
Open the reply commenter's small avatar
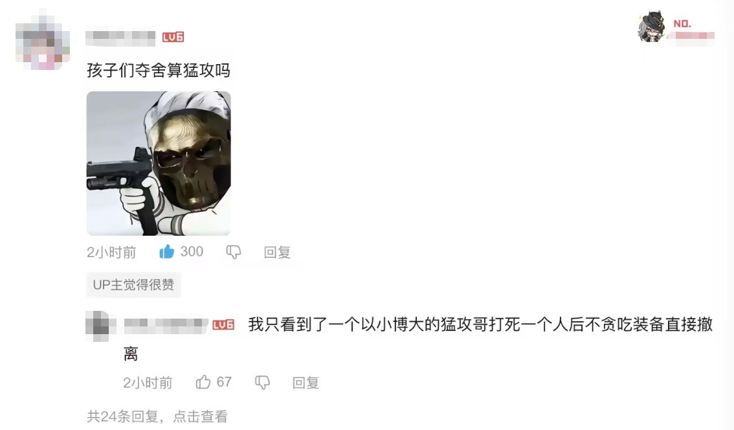(x=97, y=326)
